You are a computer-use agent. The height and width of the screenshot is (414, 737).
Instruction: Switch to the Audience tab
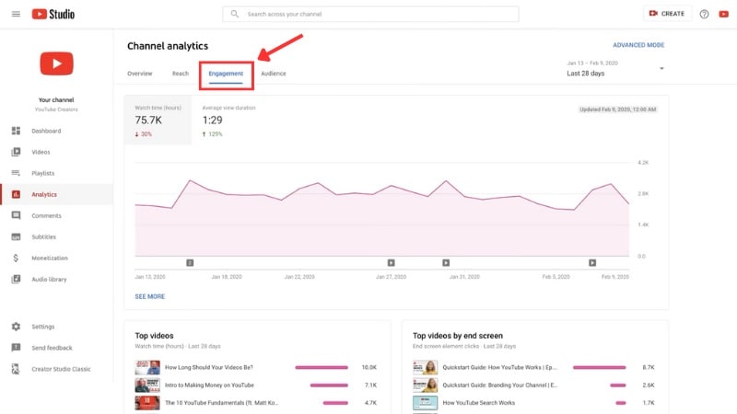(x=274, y=74)
